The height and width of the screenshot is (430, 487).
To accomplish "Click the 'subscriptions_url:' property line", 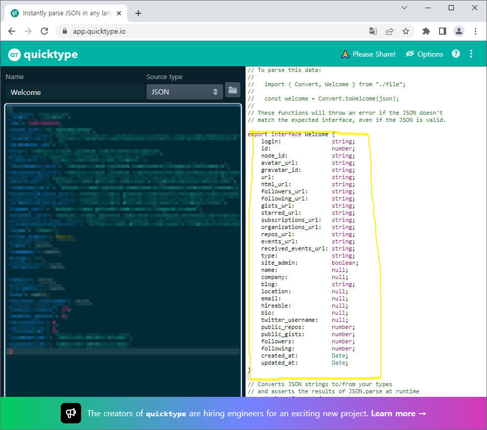I will [x=308, y=220].
